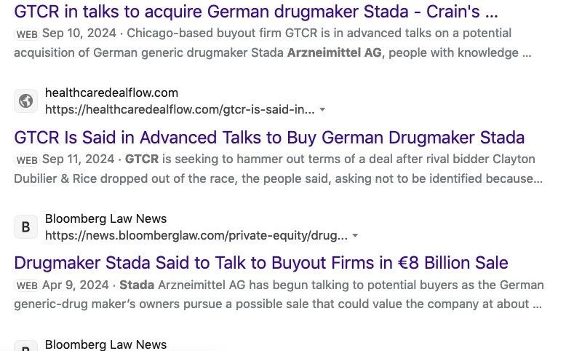Image resolution: width=566 pixels, height=351 pixels.
Task: Click the partially visible favicon at the bottom
Action: 25,347
